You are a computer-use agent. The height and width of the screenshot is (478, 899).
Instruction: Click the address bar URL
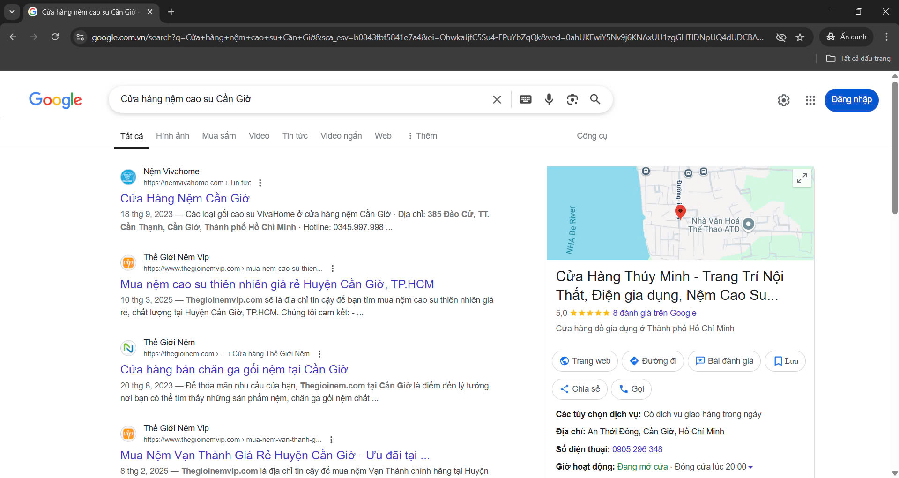(x=427, y=37)
